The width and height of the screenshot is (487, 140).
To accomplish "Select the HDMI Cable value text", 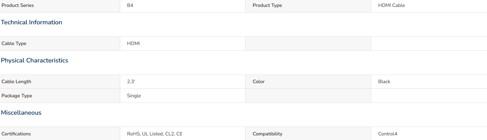I will tap(392, 5).
